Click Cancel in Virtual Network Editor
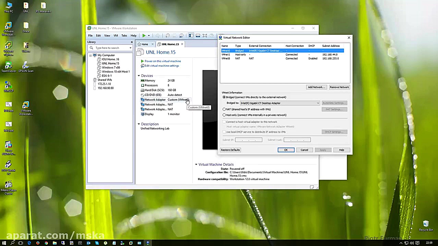Viewport: 438px width, 246px height. [304, 150]
